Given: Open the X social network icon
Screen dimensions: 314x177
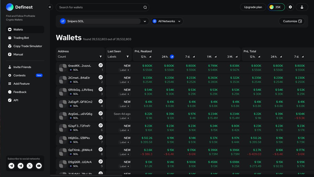Looking at the screenshot, I should [x=30, y=165].
